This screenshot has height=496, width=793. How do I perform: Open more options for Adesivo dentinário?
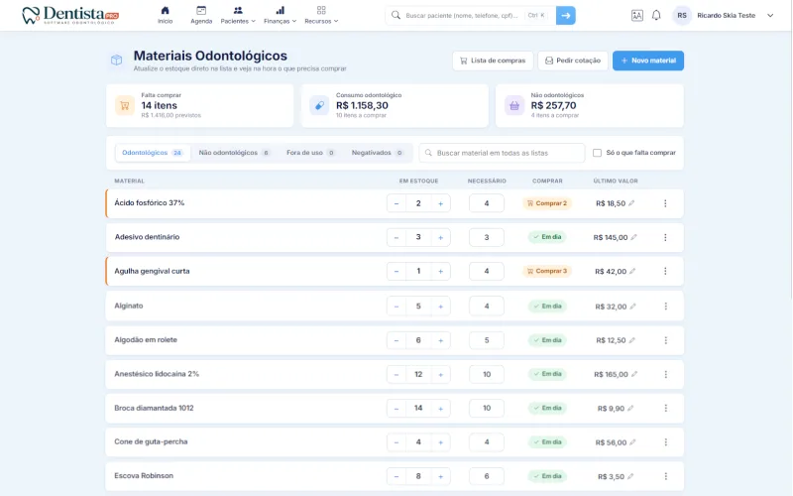[665, 237]
